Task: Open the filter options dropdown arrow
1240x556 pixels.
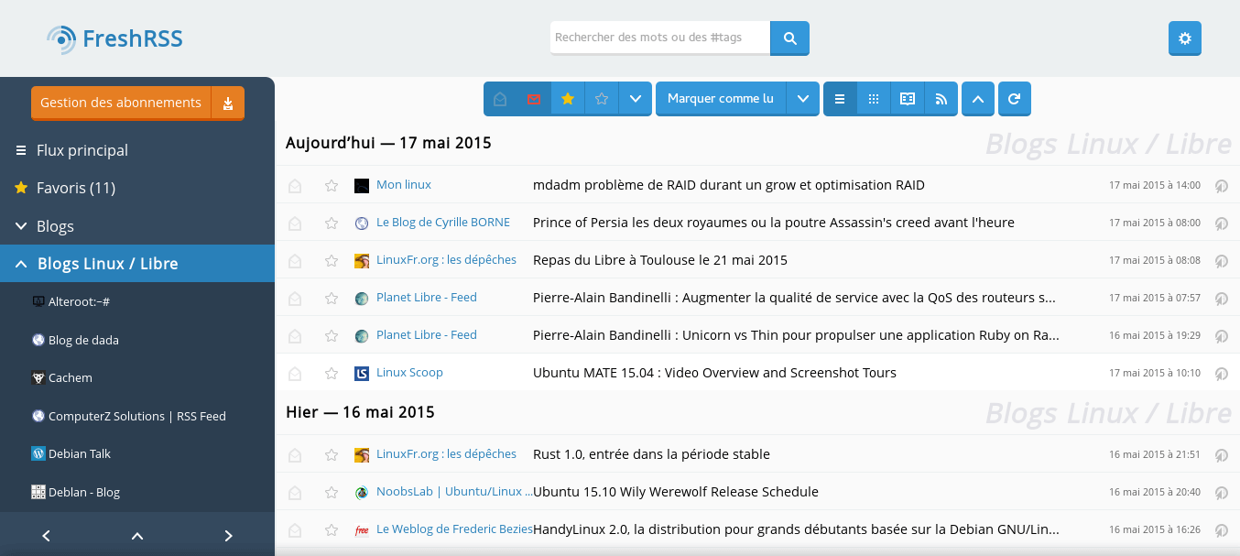Action: 636,99
